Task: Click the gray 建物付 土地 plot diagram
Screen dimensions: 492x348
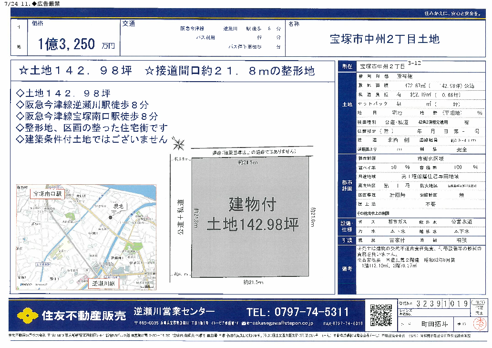Action: point(251,215)
